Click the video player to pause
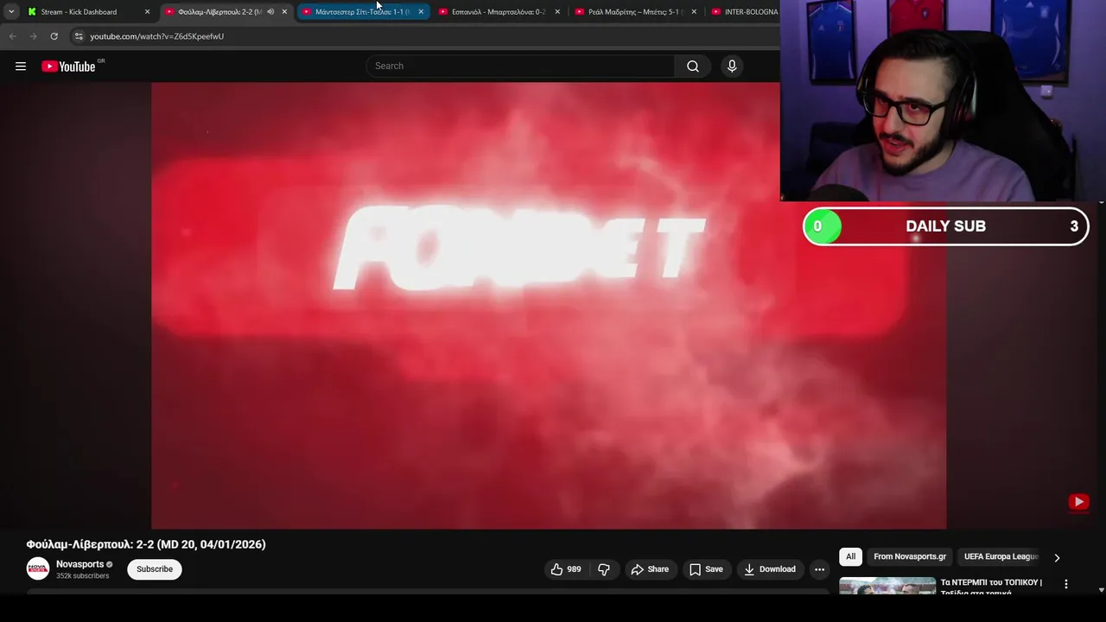Screen dimensions: 1106x622 (549, 305)
